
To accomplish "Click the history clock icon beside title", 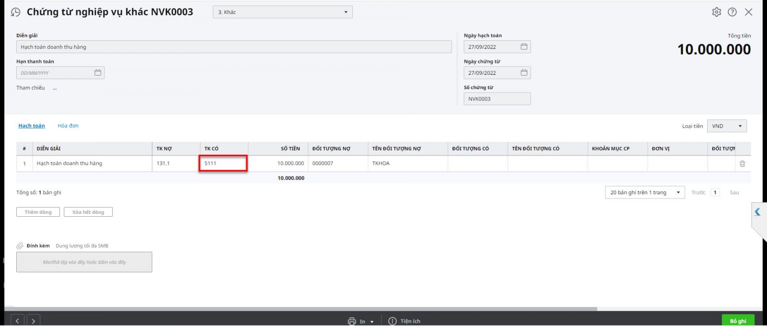I will pos(16,12).
